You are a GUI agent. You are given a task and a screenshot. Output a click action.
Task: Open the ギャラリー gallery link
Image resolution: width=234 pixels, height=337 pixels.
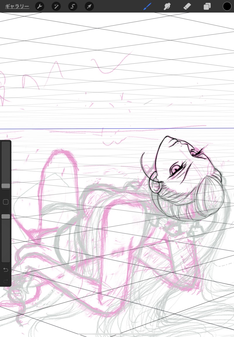tap(17, 6)
